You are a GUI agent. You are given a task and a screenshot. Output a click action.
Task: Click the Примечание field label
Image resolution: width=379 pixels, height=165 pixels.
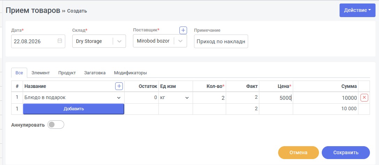[207, 30]
